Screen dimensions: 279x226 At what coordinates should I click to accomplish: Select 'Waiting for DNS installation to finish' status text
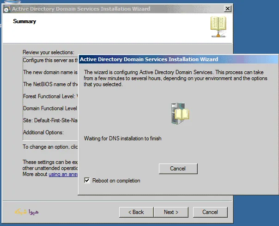(122, 138)
